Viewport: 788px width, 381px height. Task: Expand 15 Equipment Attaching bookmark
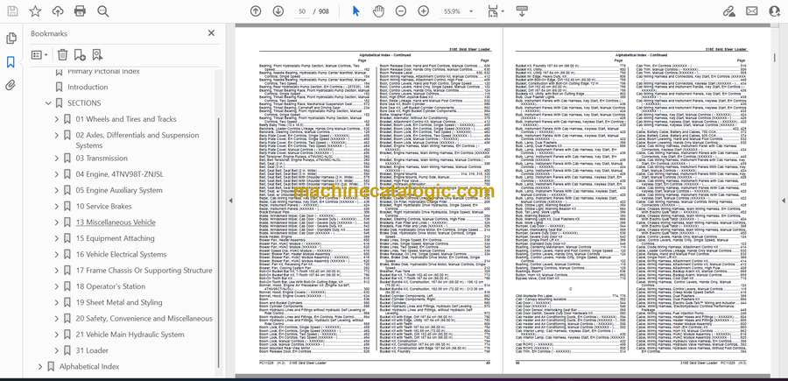[x=56, y=239]
